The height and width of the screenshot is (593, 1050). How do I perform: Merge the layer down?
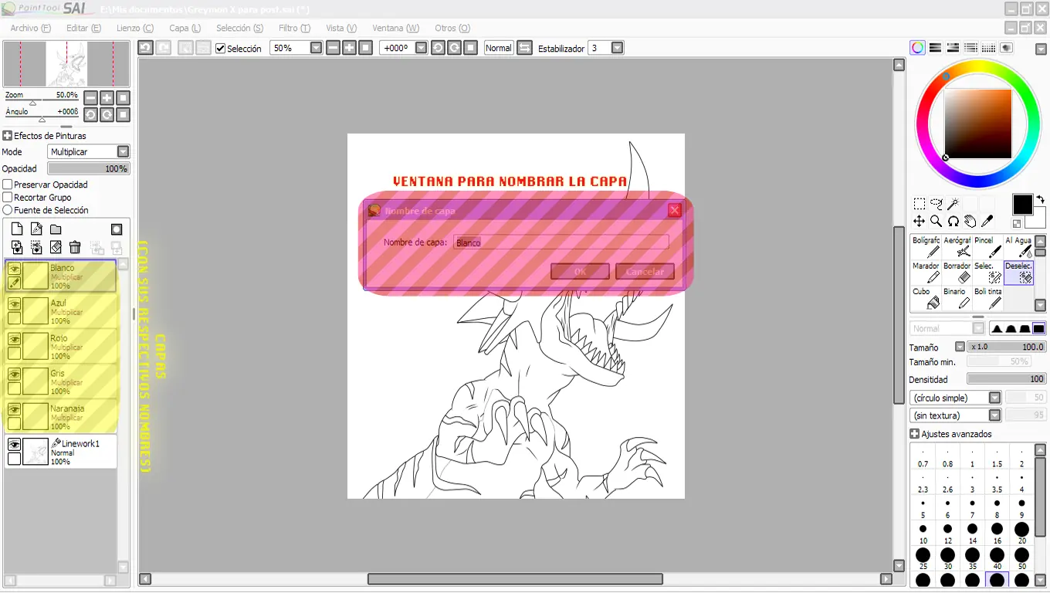pos(36,247)
